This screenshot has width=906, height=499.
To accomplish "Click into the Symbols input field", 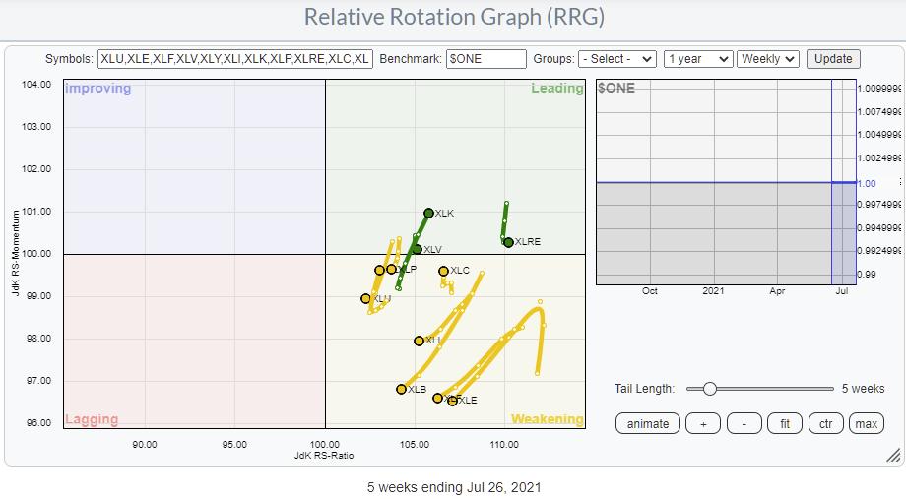I will tap(235, 59).
